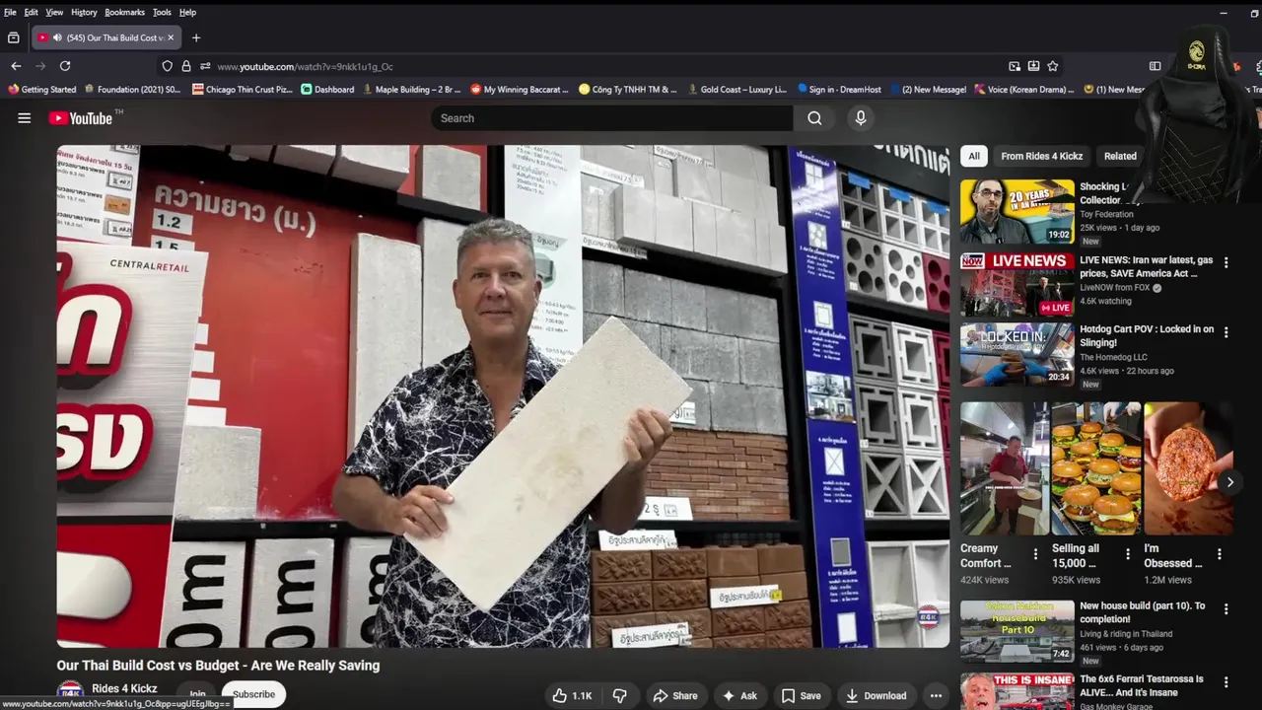The image size is (1262, 710).
Task: Save the video to a playlist
Action: 801,695
